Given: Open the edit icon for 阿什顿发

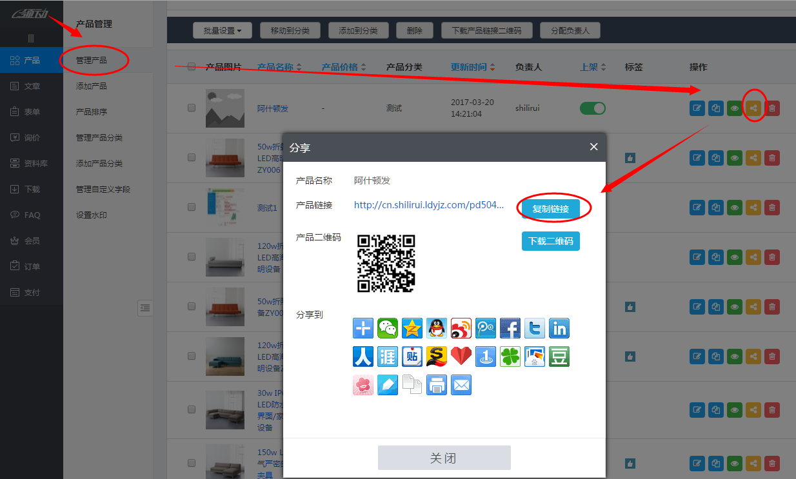Looking at the screenshot, I should pos(697,108).
